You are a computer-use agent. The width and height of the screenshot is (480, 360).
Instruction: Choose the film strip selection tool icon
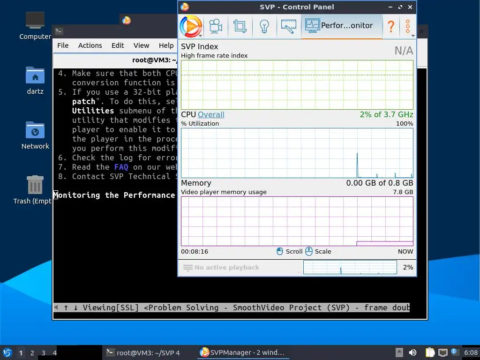[x=288, y=26]
